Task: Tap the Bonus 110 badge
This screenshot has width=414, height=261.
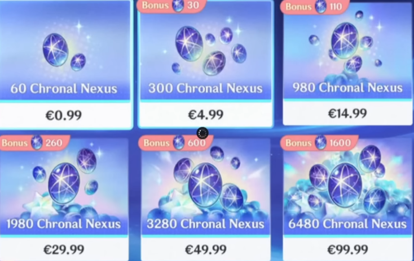Action: click(315, 7)
